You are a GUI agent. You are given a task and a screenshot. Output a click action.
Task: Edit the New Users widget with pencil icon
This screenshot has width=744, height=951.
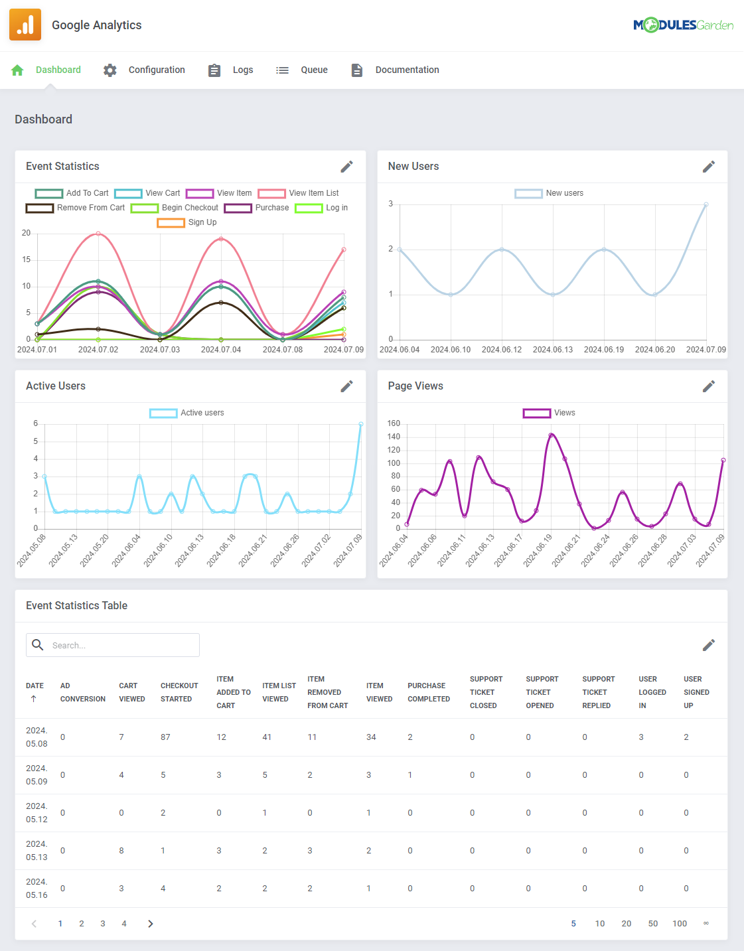[709, 167]
